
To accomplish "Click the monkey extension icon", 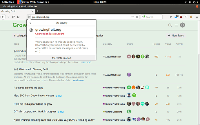I will 191,17.
